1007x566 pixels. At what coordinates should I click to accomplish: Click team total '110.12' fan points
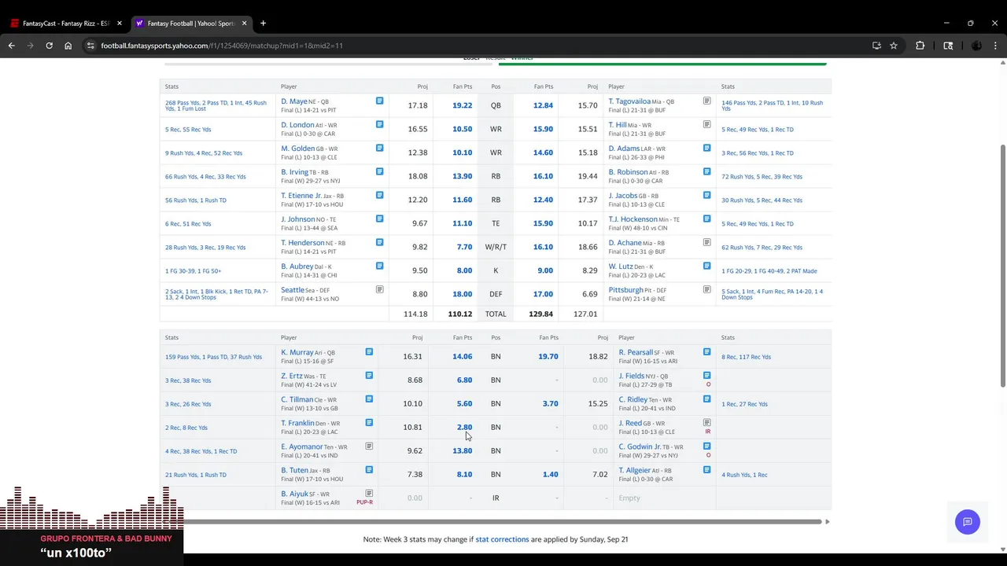pos(459,314)
